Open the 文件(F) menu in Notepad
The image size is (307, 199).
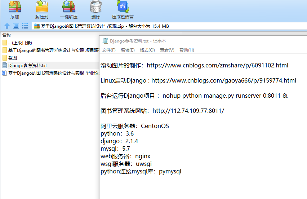coord(109,50)
